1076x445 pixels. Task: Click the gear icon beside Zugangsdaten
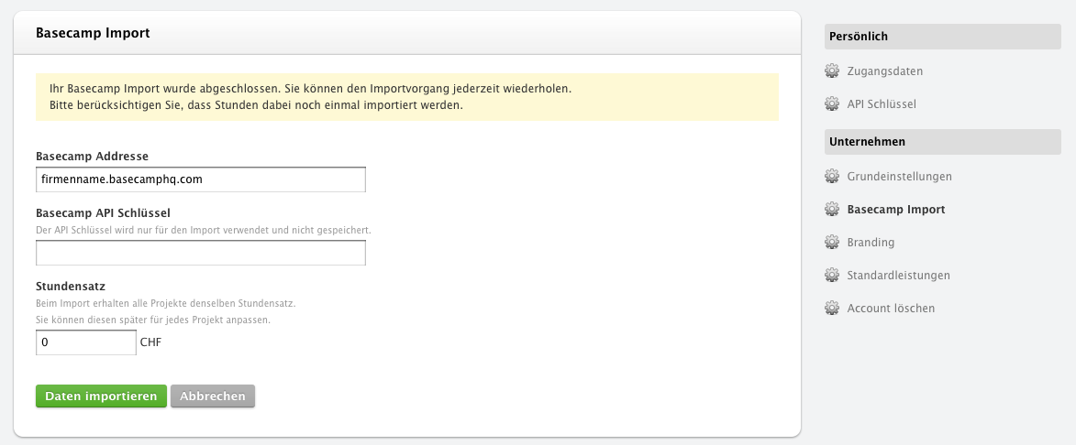[832, 71]
